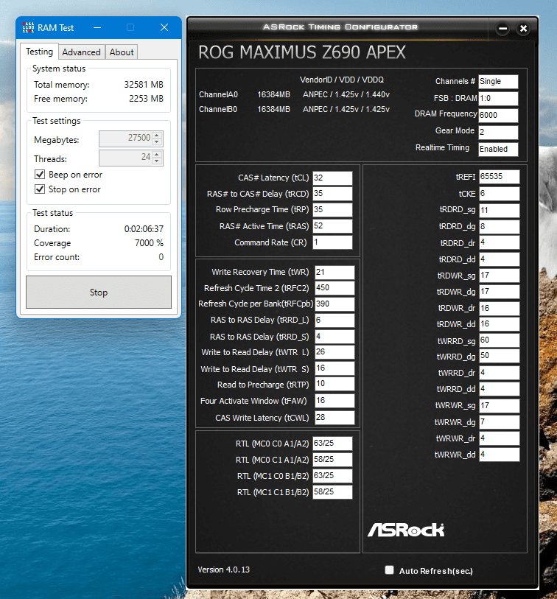Click the tWRWR_dg value field
Screen dimensions: 557x599
pyautogui.click(x=500, y=422)
